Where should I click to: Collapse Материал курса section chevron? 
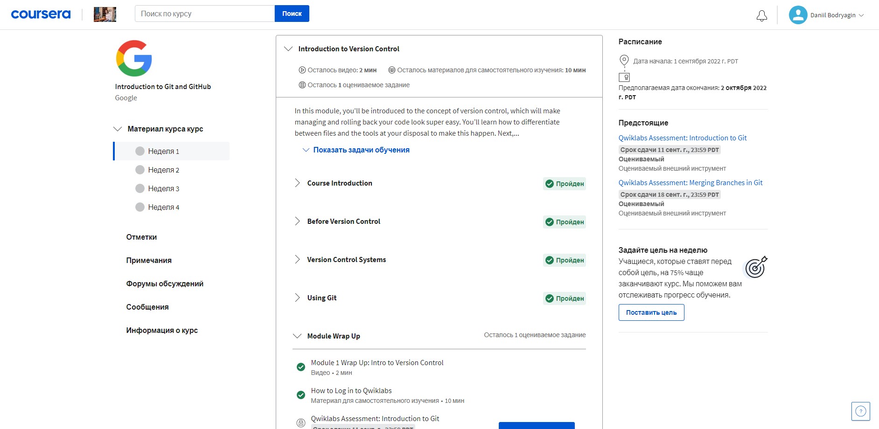tap(118, 129)
